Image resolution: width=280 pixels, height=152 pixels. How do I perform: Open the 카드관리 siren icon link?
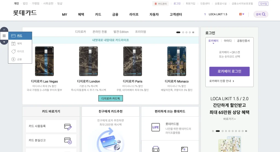pyautogui.click(x=160, y=4)
